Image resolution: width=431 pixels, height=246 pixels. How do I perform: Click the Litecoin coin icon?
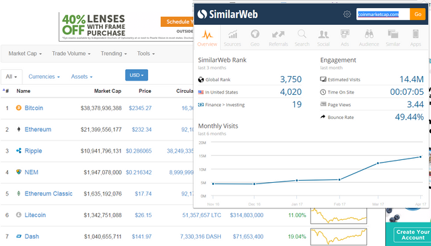click(19, 214)
